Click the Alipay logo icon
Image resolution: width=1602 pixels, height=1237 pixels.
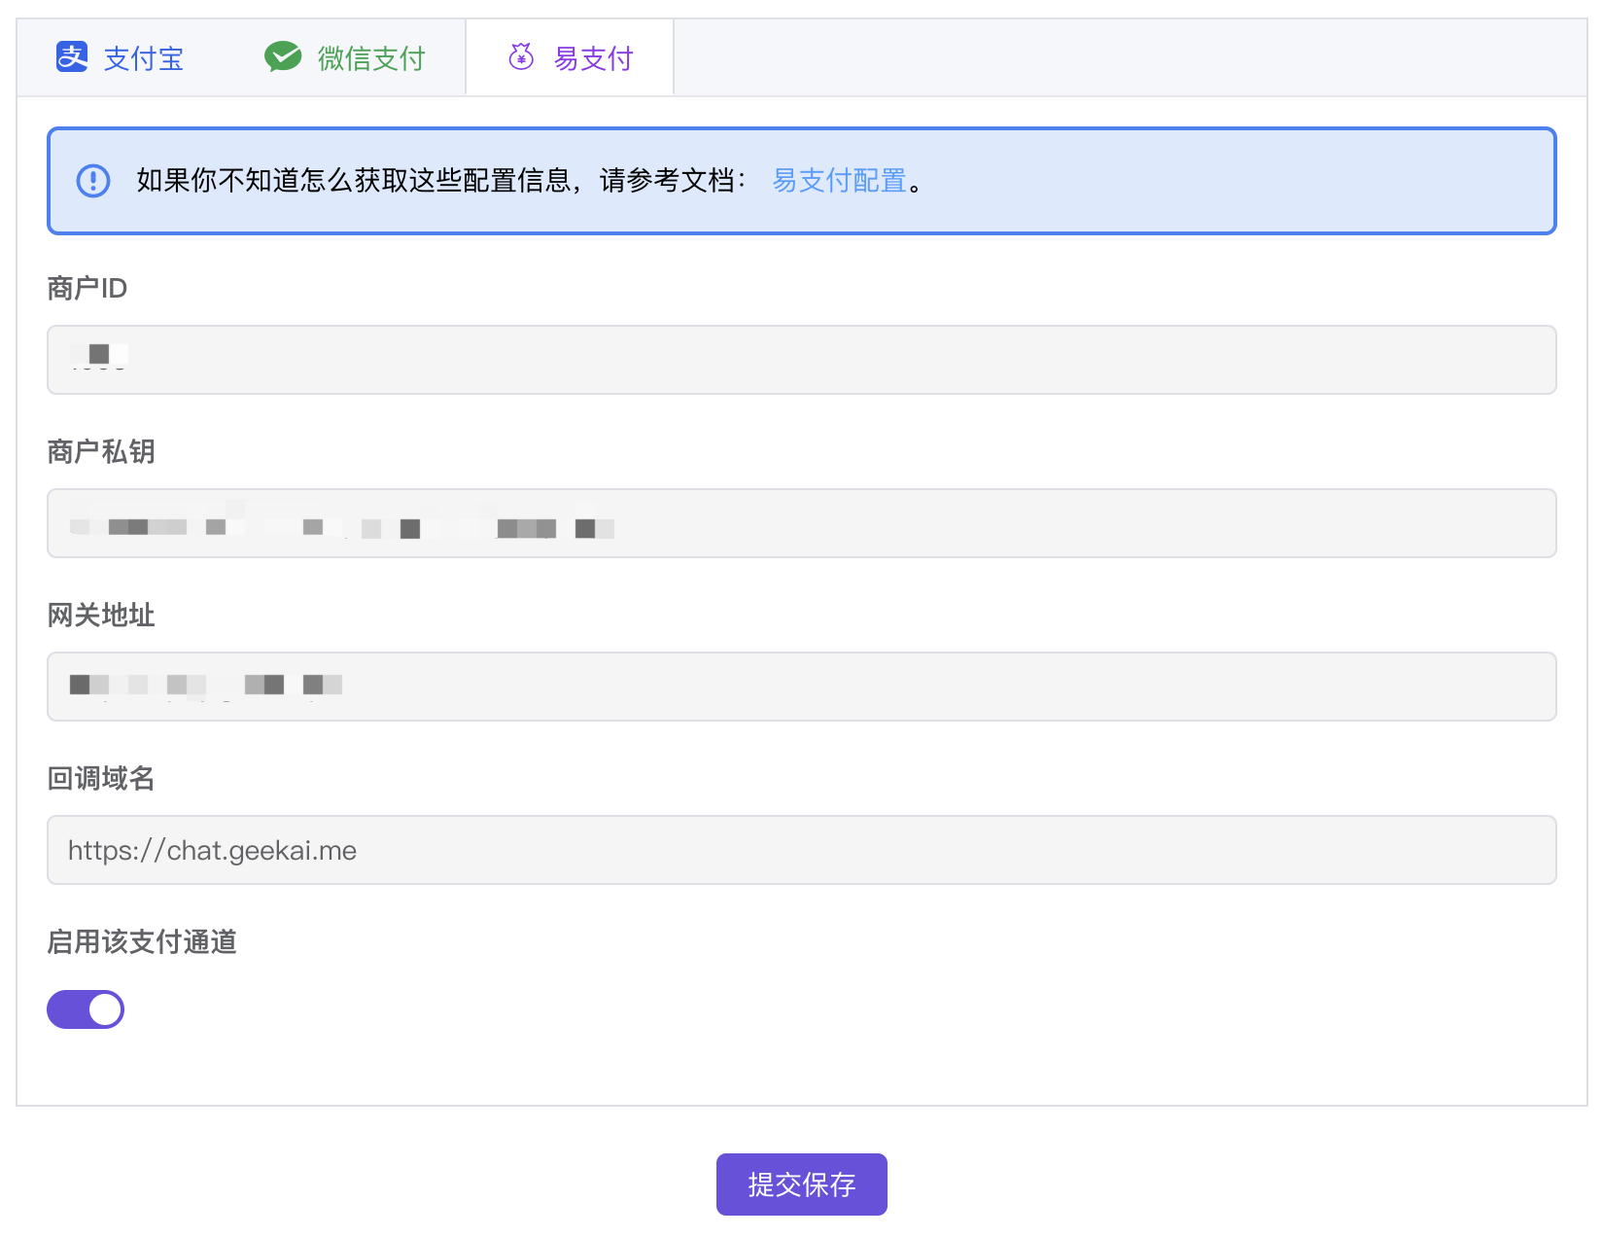click(72, 57)
